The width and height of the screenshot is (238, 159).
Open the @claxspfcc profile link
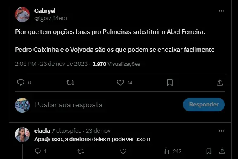click(67, 131)
